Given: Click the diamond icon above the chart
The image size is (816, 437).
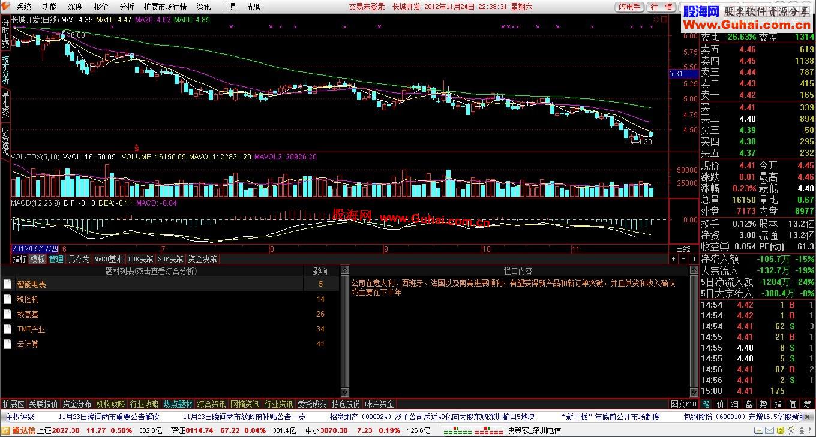Looking at the screenshot, I should [657, 20].
